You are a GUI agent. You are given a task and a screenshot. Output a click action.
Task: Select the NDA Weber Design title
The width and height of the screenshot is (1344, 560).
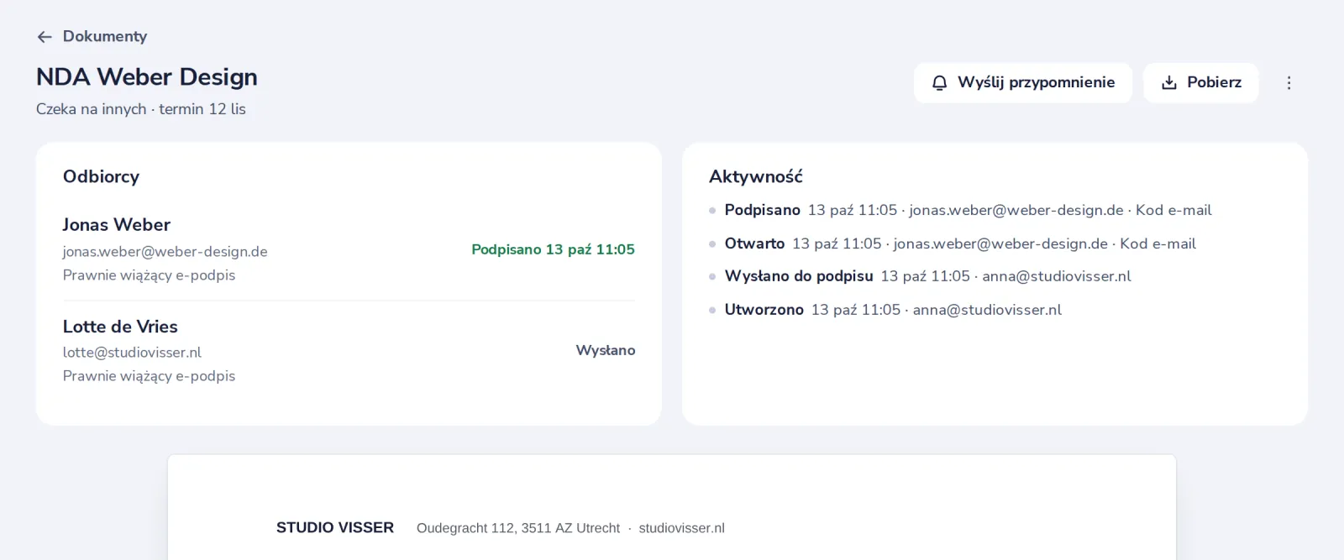point(146,76)
